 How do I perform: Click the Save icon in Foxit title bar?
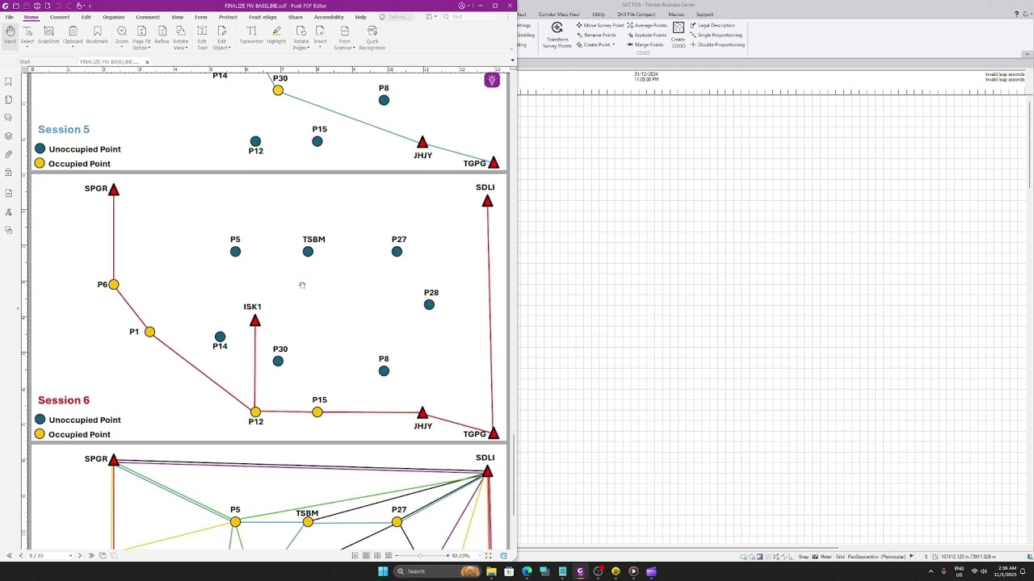coord(25,6)
